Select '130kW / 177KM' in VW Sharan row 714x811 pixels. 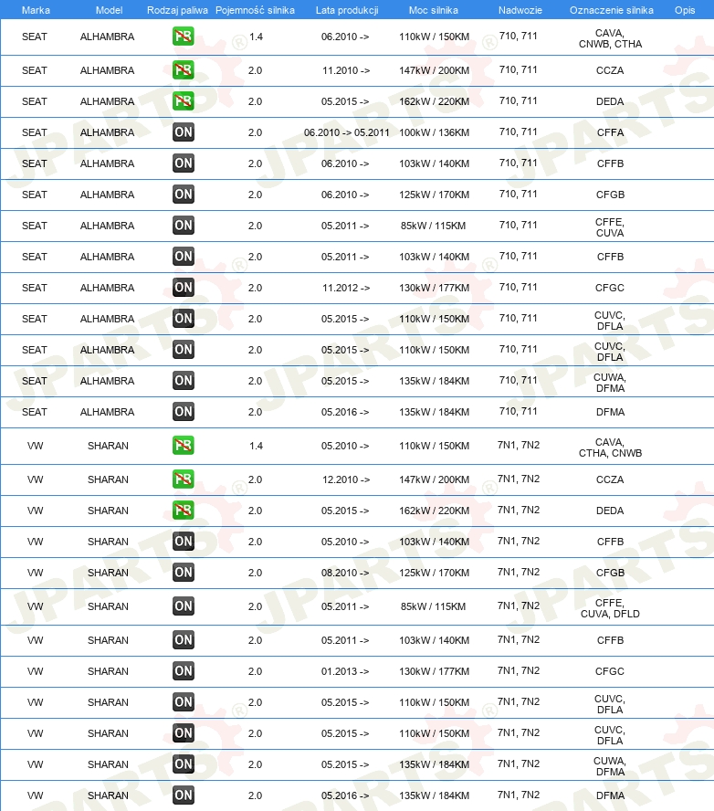click(435, 671)
